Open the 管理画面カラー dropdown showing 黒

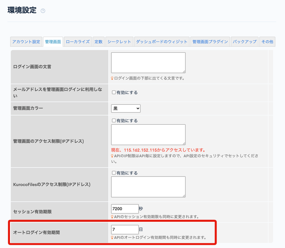point(126,109)
